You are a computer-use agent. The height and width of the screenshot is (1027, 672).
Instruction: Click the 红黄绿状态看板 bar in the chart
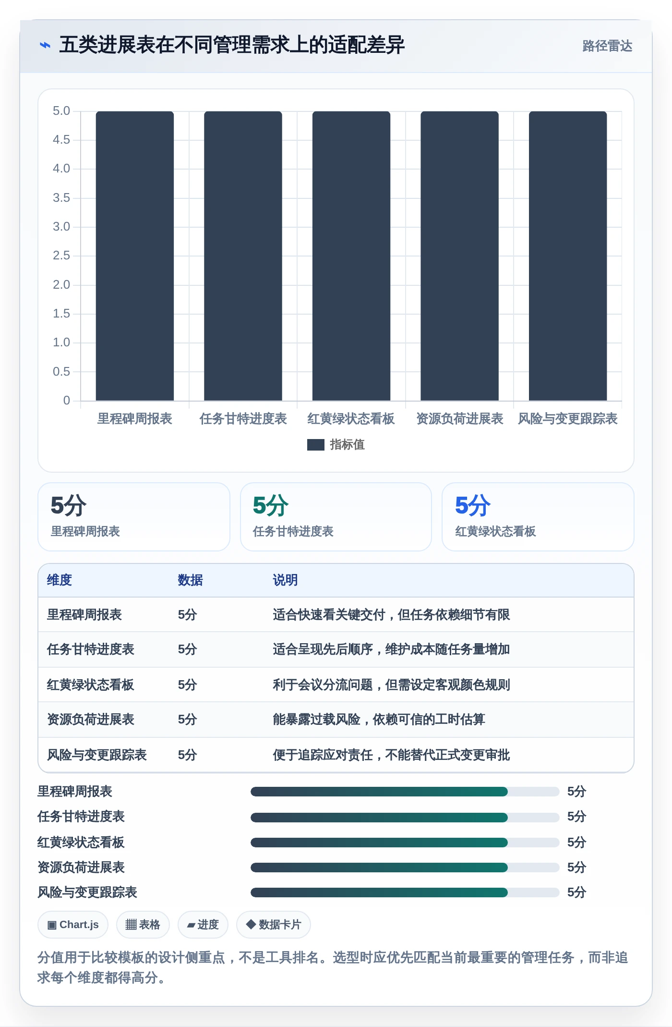(351, 256)
